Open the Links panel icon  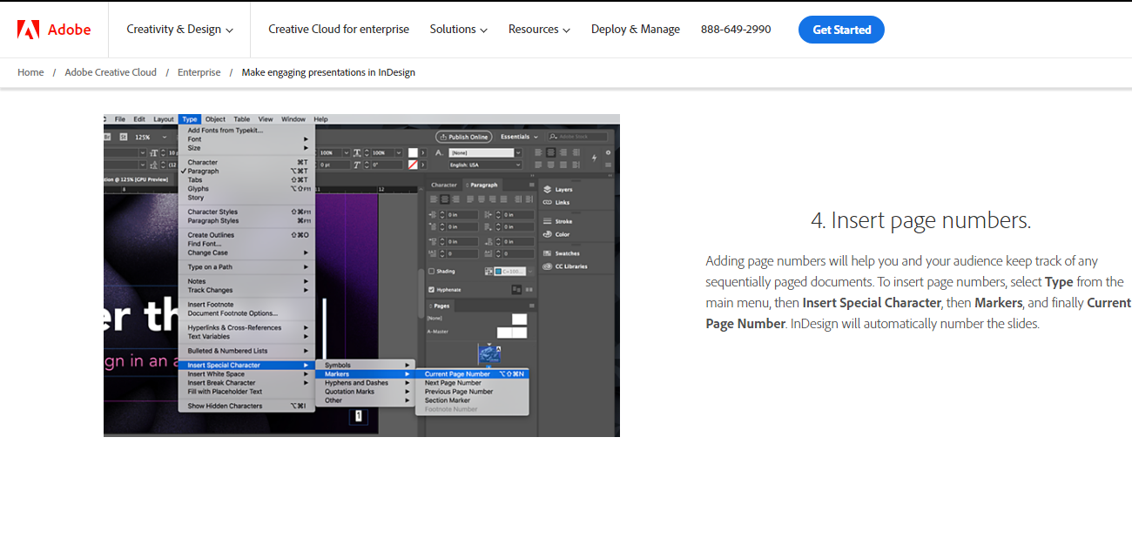click(546, 202)
